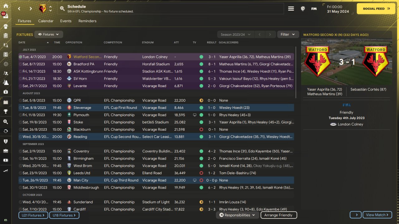The width and height of the screenshot is (399, 224).
Task: Open the Finances money icon in the sidebar
Action: [x=6, y=160]
